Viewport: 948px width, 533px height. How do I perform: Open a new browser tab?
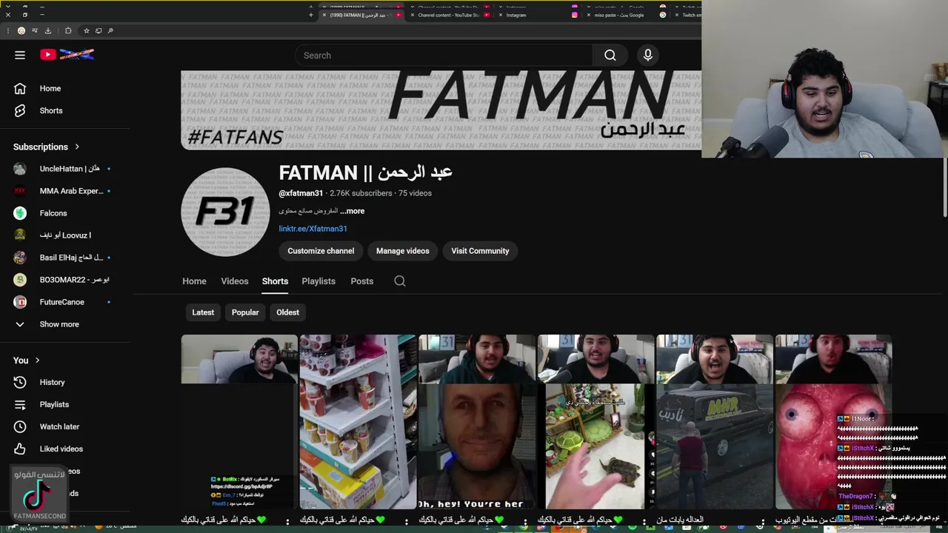click(x=311, y=15)
